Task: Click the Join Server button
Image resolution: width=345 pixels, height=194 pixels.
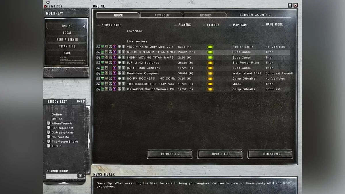Action: 271,154
